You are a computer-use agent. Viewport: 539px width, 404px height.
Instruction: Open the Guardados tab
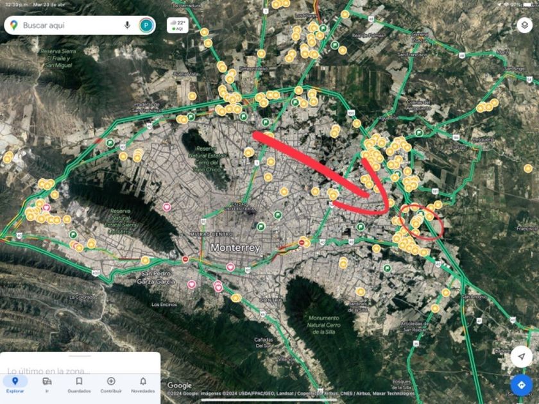(79, 385)
